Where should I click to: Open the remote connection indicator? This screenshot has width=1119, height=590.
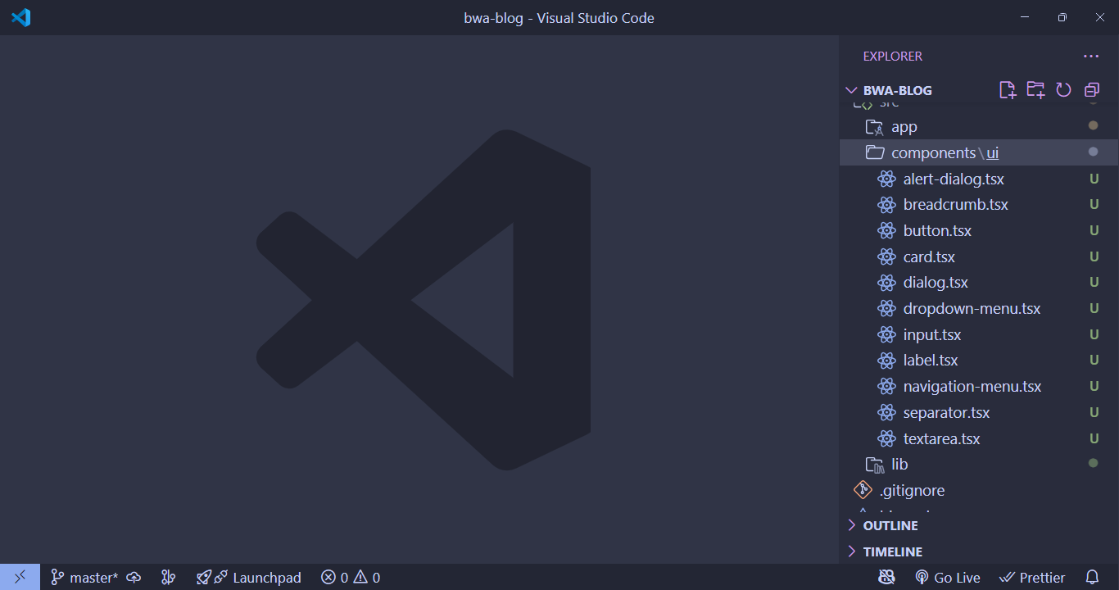(20, 577)
